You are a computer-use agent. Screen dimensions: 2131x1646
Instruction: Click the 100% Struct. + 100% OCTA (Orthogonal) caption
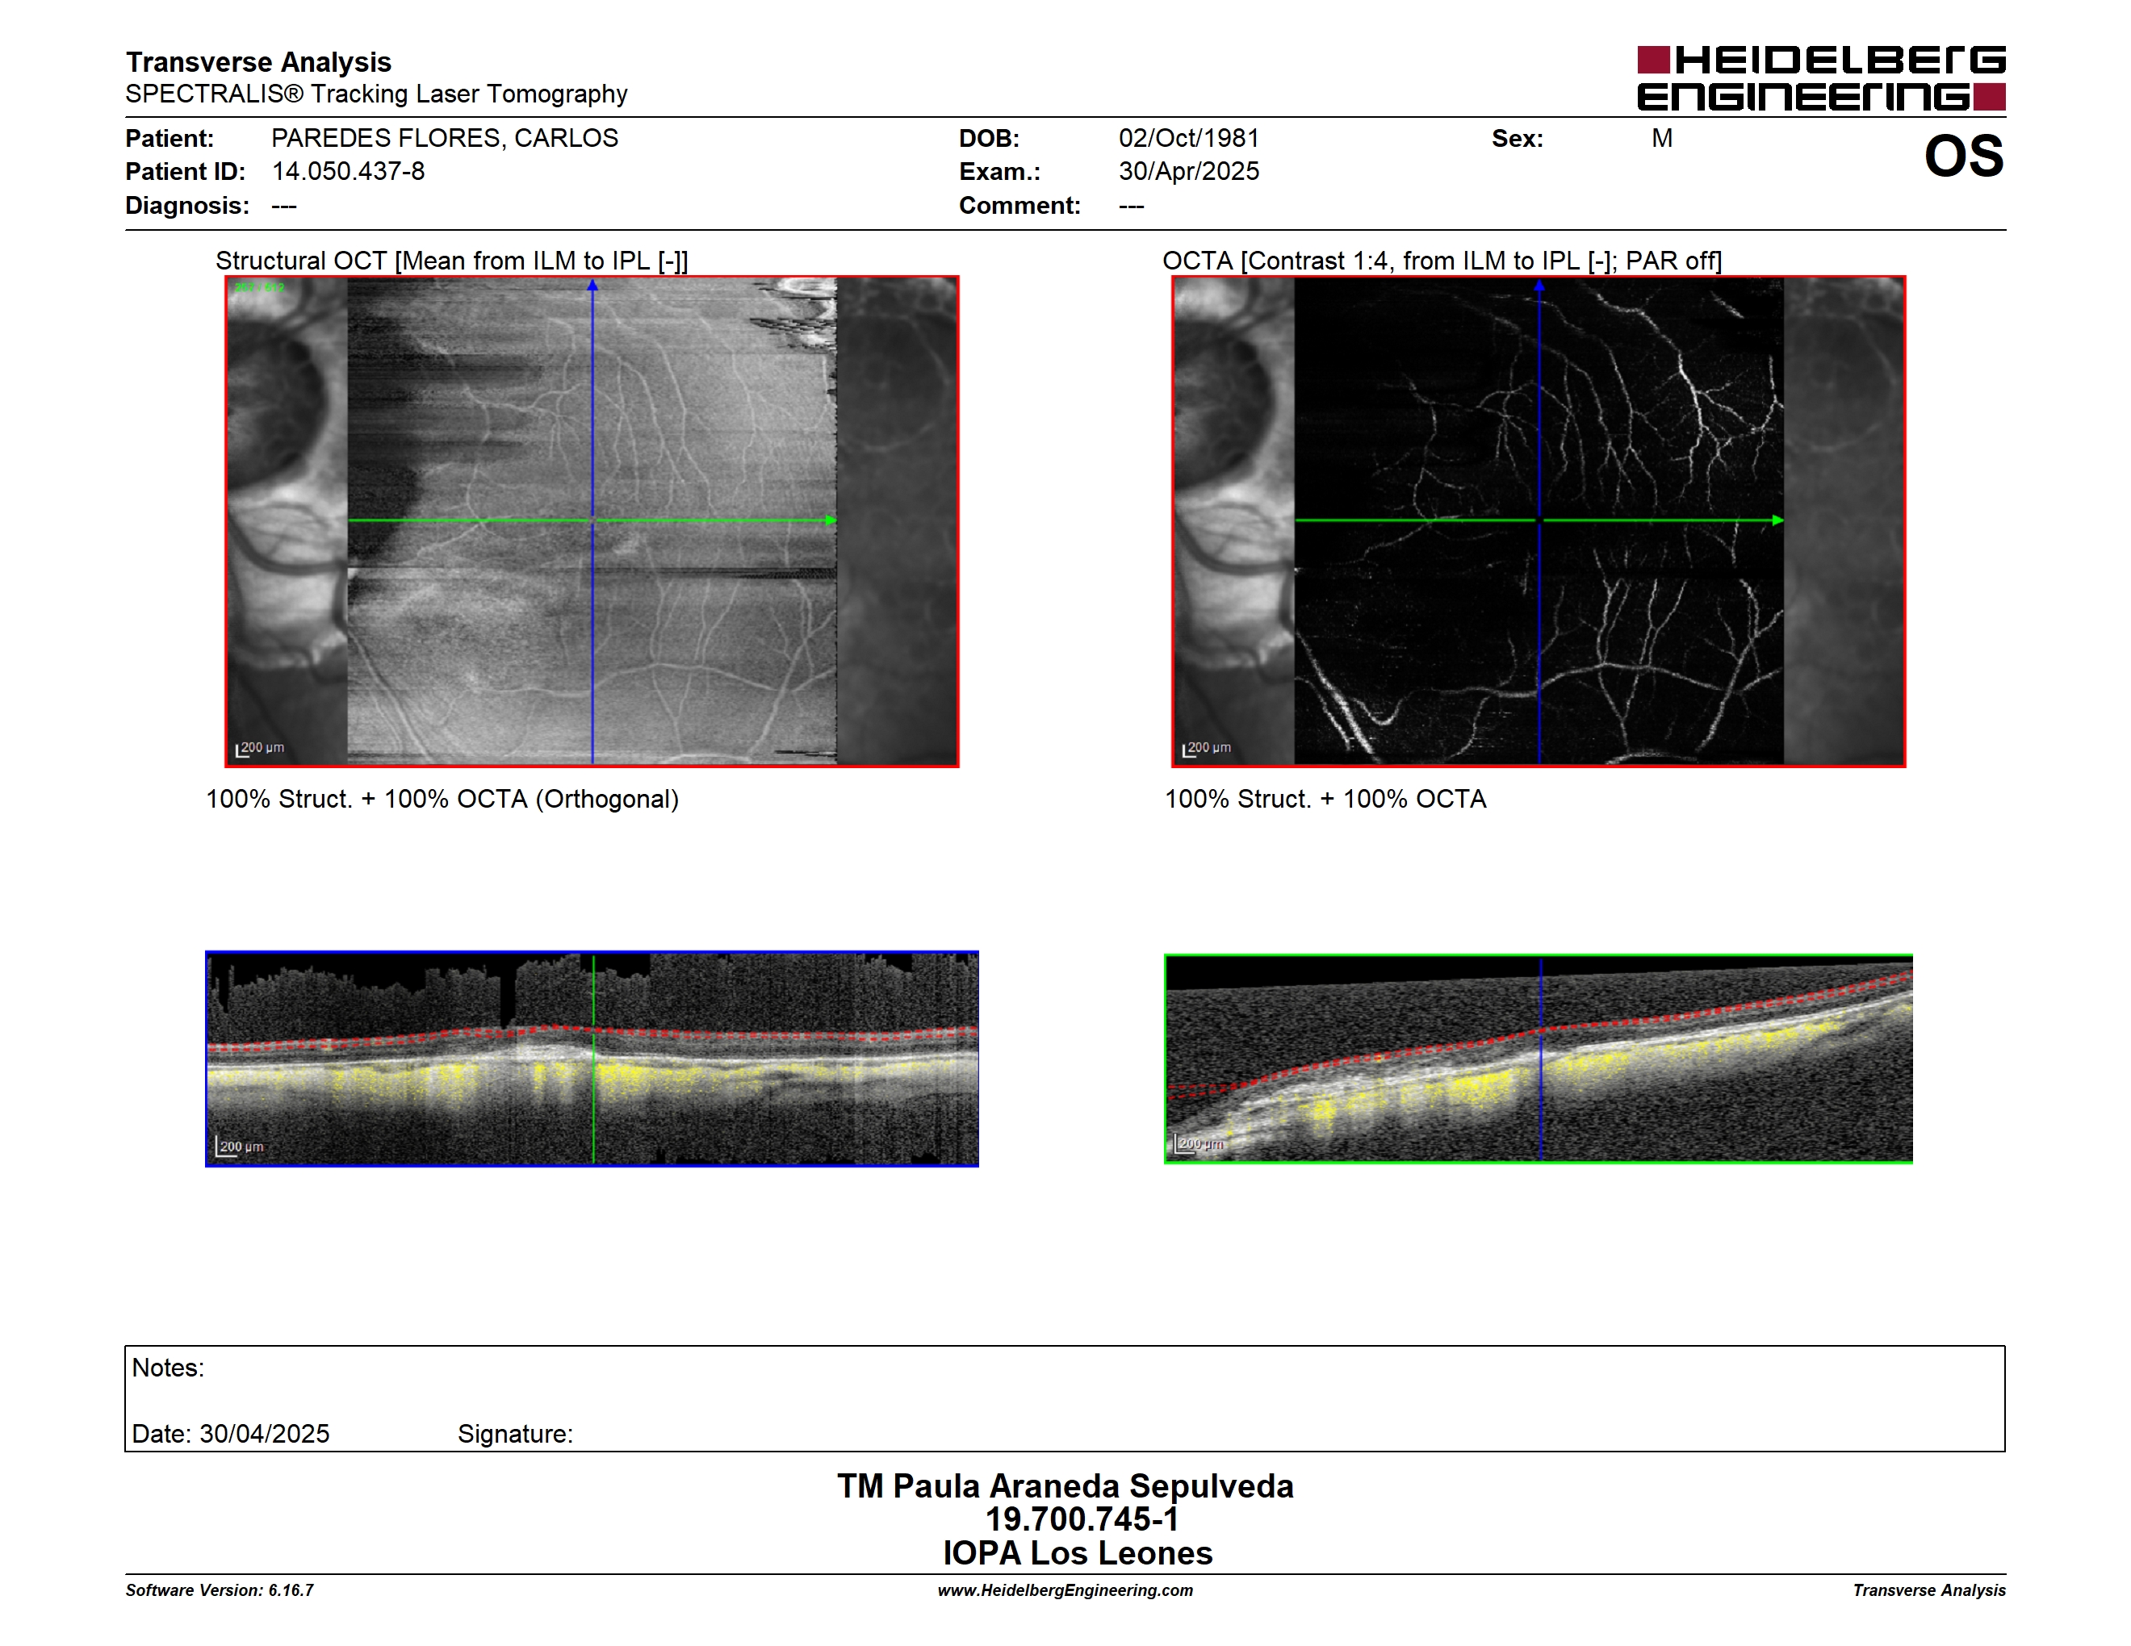(442, 800)
